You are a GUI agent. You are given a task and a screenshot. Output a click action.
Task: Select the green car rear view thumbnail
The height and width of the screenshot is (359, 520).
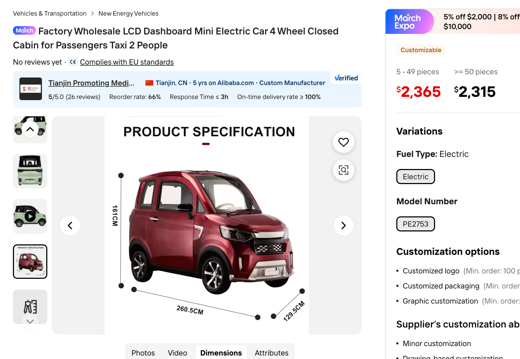tap(30, 171)
